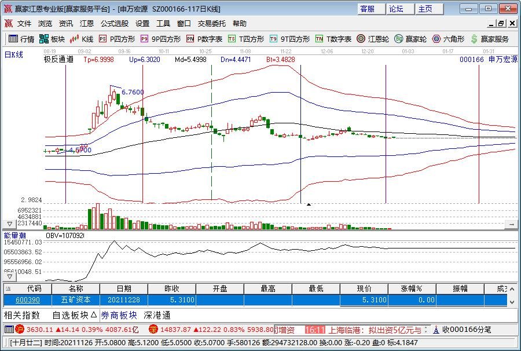This screenshot has width=521, height=351.
Task: Launch the 江恩轮 Gann wheel
Action: (372, 39)
